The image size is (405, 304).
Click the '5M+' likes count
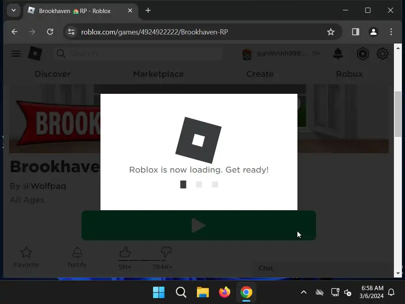coord(125,267)
